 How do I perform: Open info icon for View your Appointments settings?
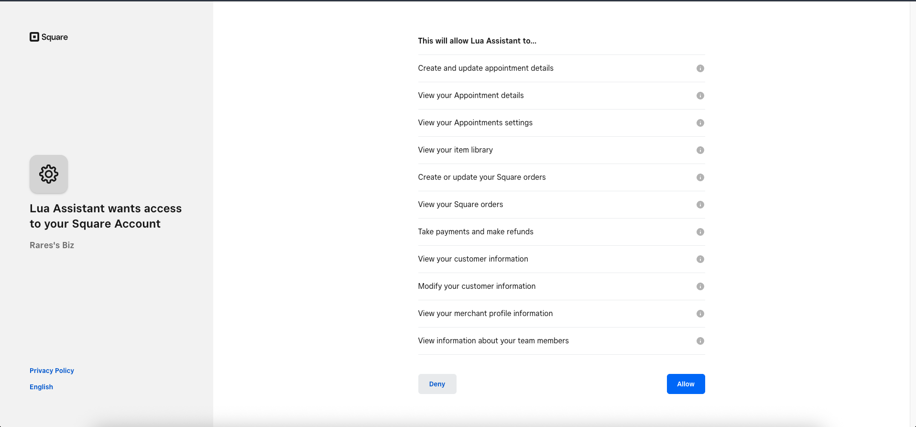[700, 123]
